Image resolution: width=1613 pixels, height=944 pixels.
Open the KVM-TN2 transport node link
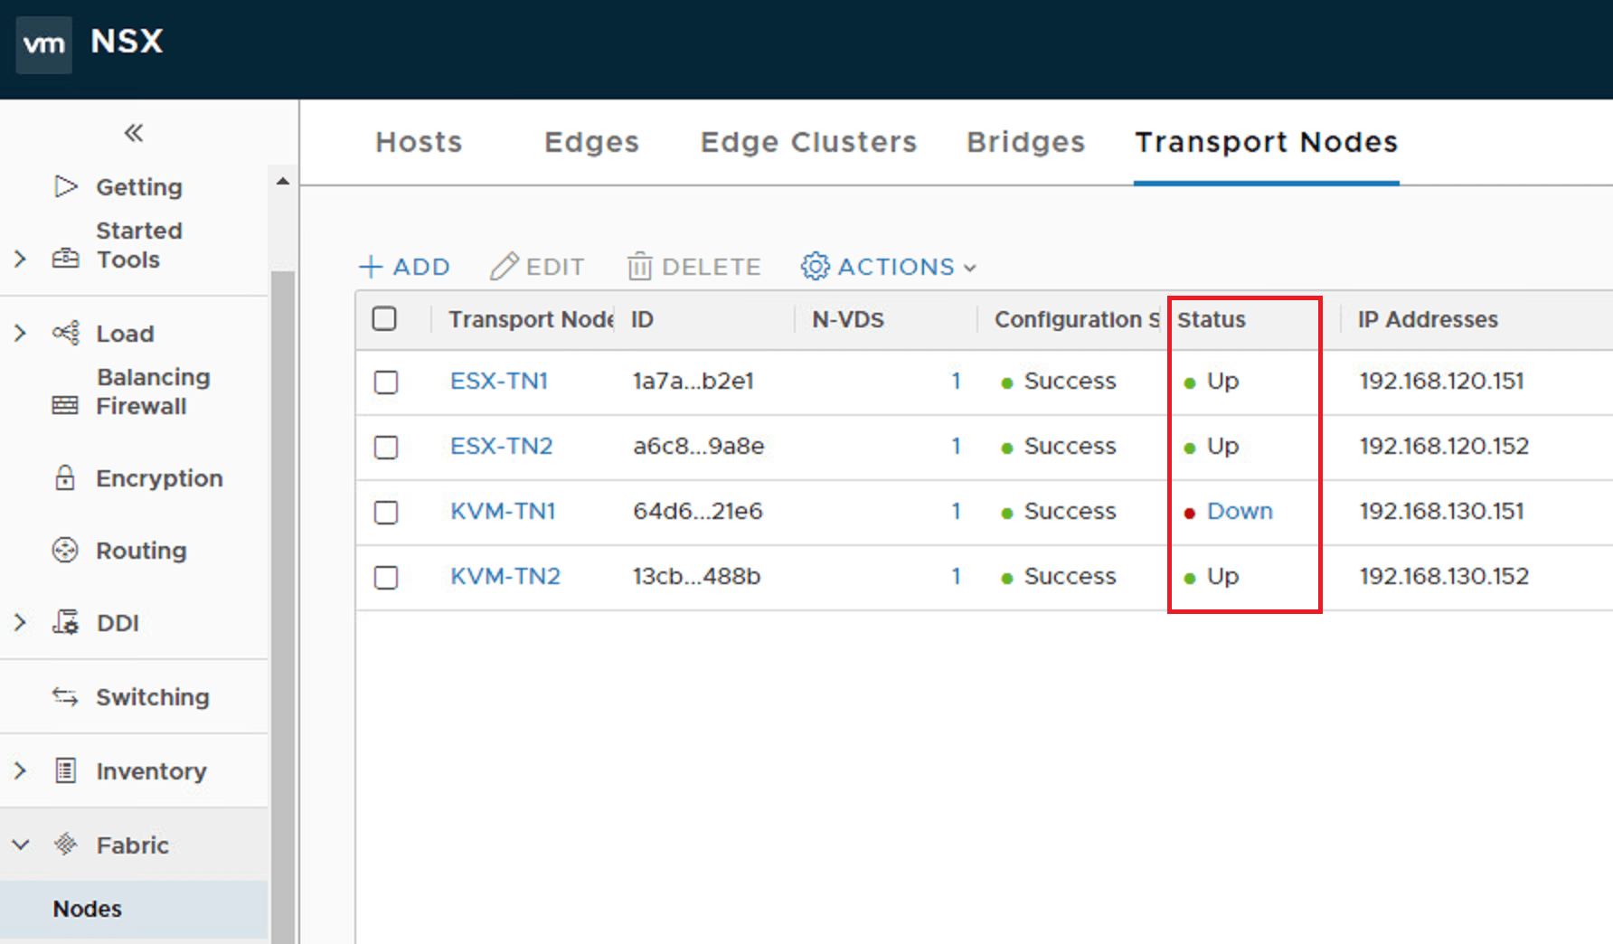tap(505, 576)
